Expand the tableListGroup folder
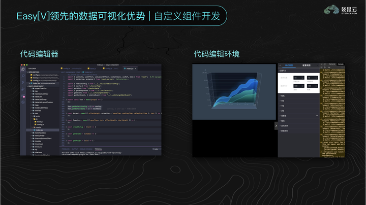Image resolution: width=366 pixels, height=205 pixels. coord(43,99)
